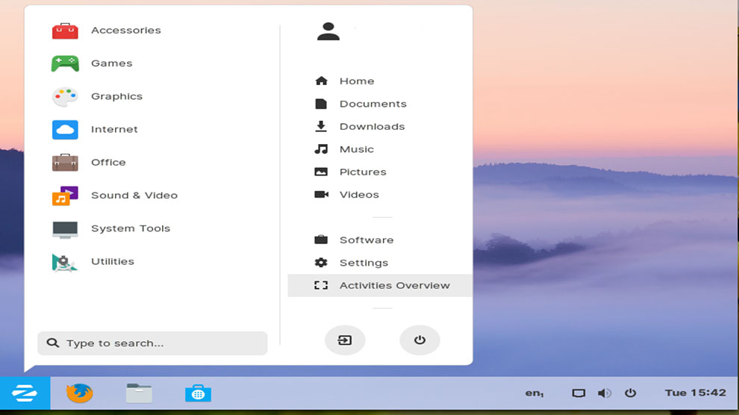Click the display icon in system tray
Screen dimensions: 739x415
[579, 393]
